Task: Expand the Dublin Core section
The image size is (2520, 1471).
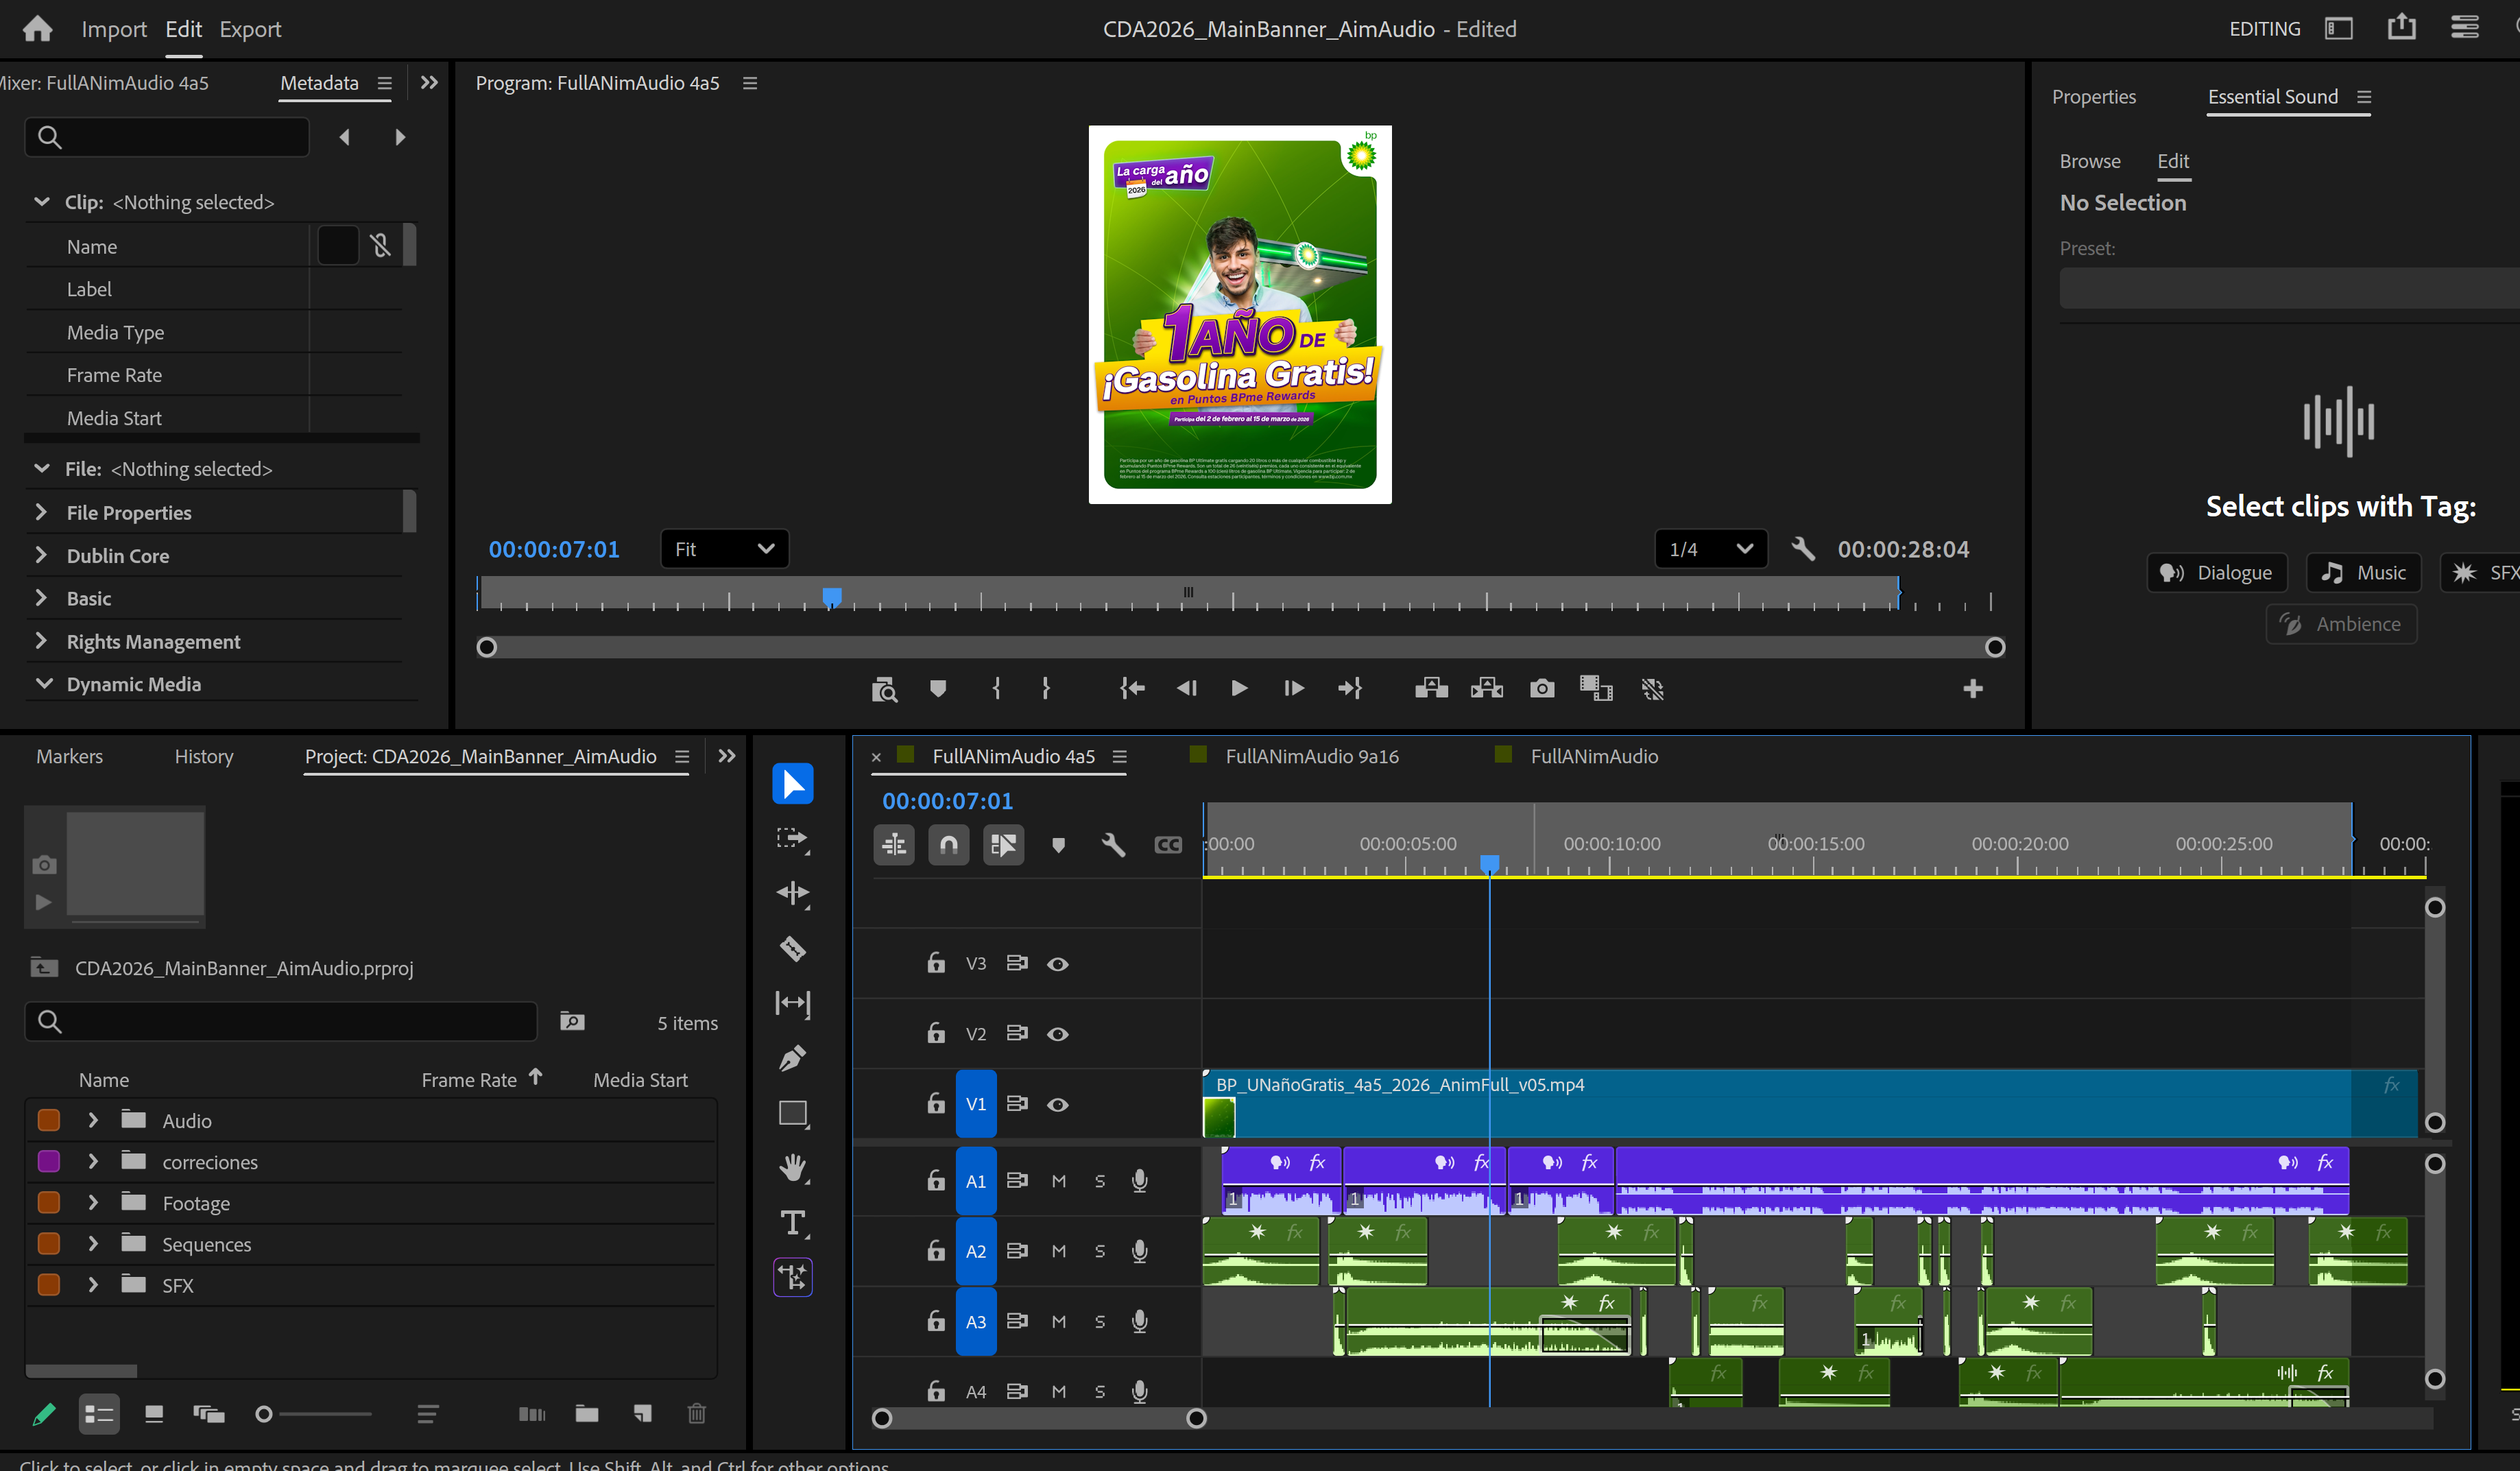Action: coord(41,555)
